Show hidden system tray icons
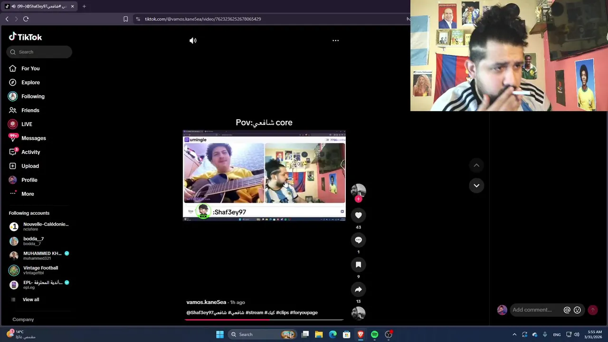 coord(514,334)
